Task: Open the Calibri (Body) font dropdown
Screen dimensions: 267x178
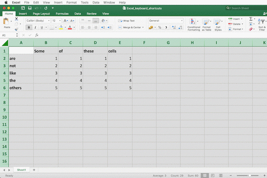Action: (38, 21)
